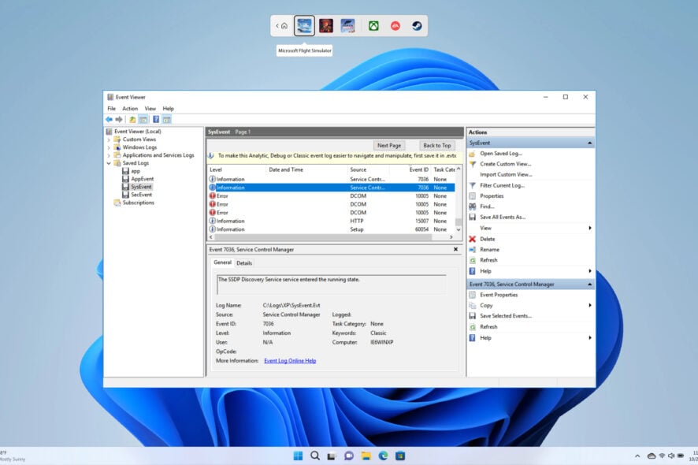Select the Subscriptions tree item
The width and height of the screenshot is (698, 465).
point(139,203)
